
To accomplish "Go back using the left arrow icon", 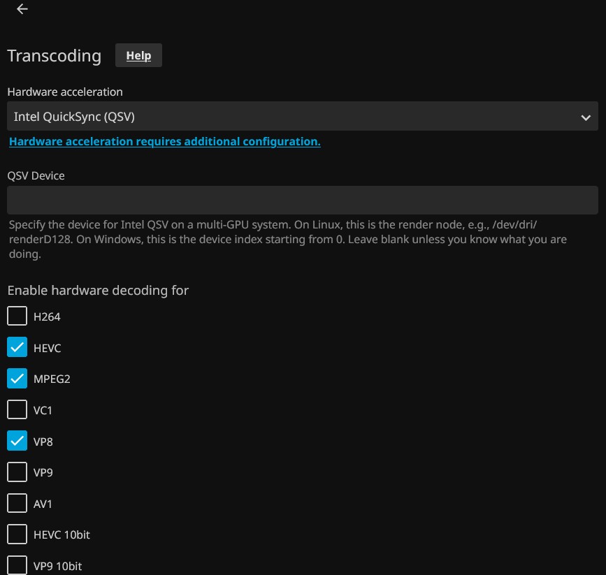I will (x=22, y=9).
